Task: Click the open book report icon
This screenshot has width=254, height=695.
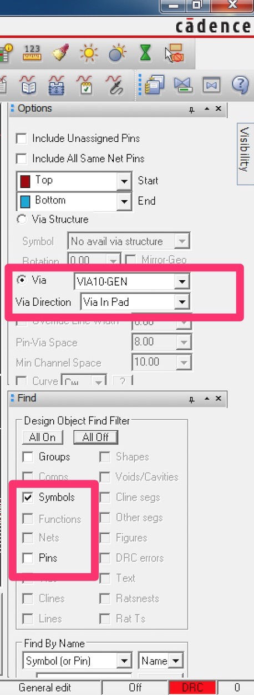Action: click(28, 85)
